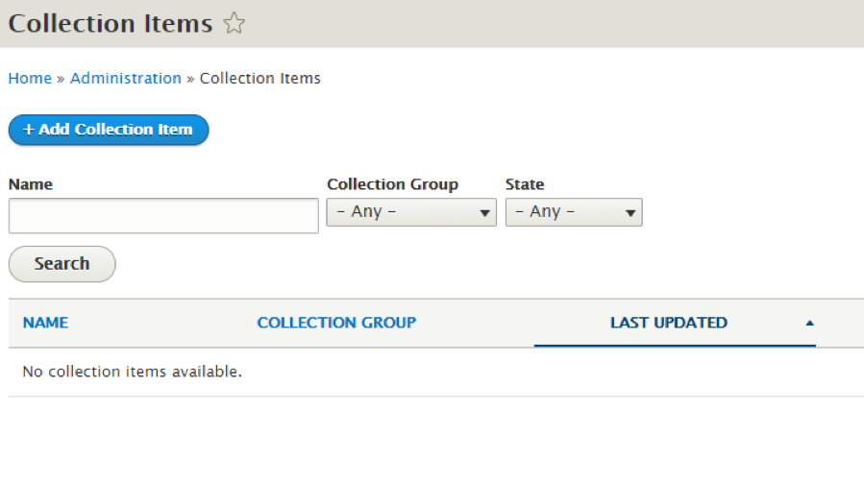Sort the table by Name column

45,323
